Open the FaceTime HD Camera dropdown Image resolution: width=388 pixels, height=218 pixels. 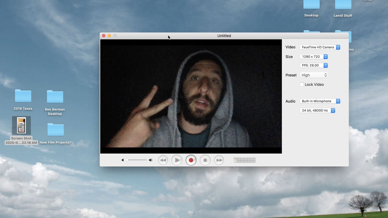coord(320,47)
